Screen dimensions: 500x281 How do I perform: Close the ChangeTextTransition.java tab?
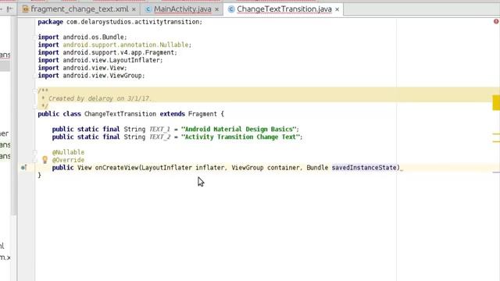click(337, 9)
